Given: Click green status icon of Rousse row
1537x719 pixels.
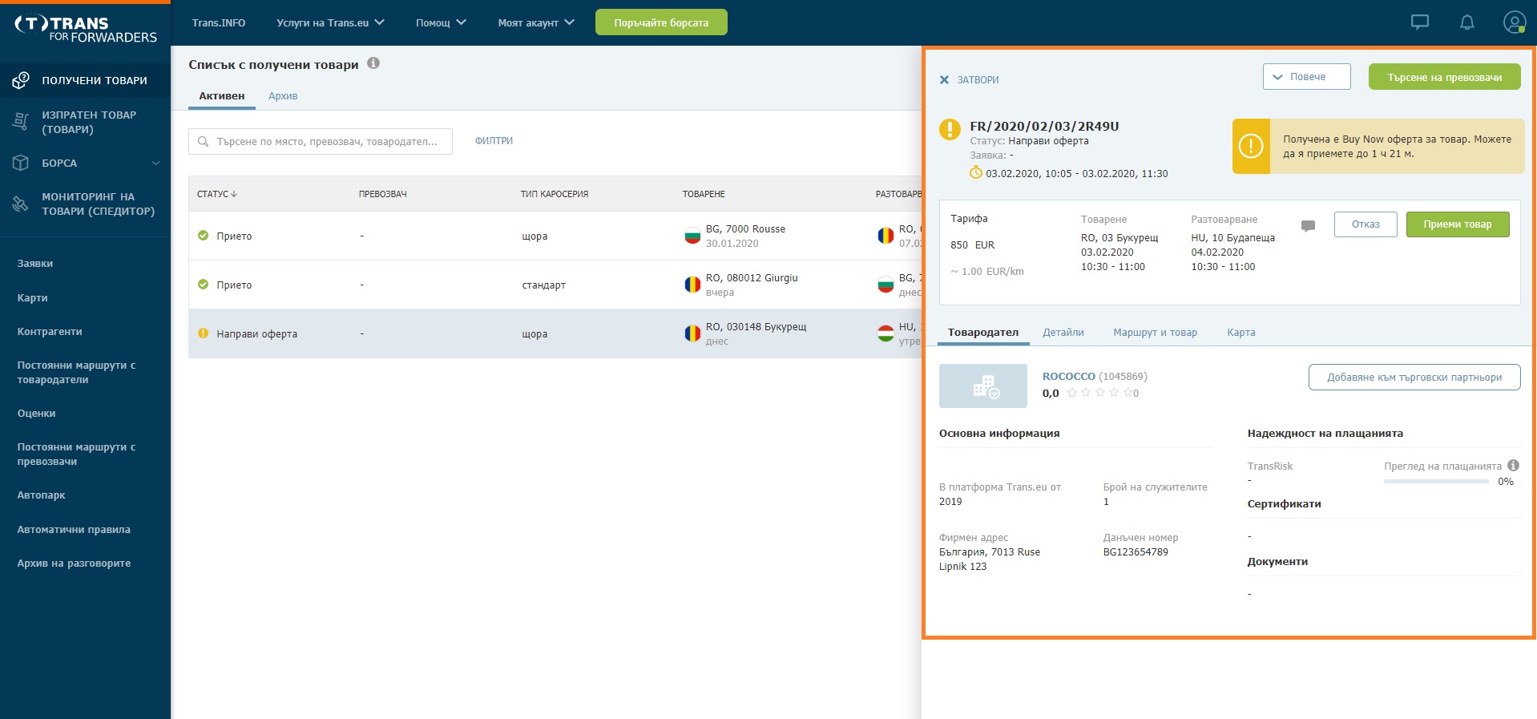Looking at the screenshot, I should pyautogui.click(x=203, y=236).
